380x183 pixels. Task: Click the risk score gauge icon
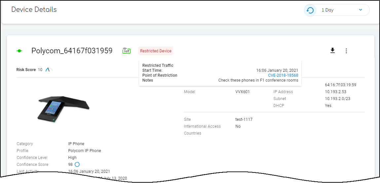pos(48,70)
